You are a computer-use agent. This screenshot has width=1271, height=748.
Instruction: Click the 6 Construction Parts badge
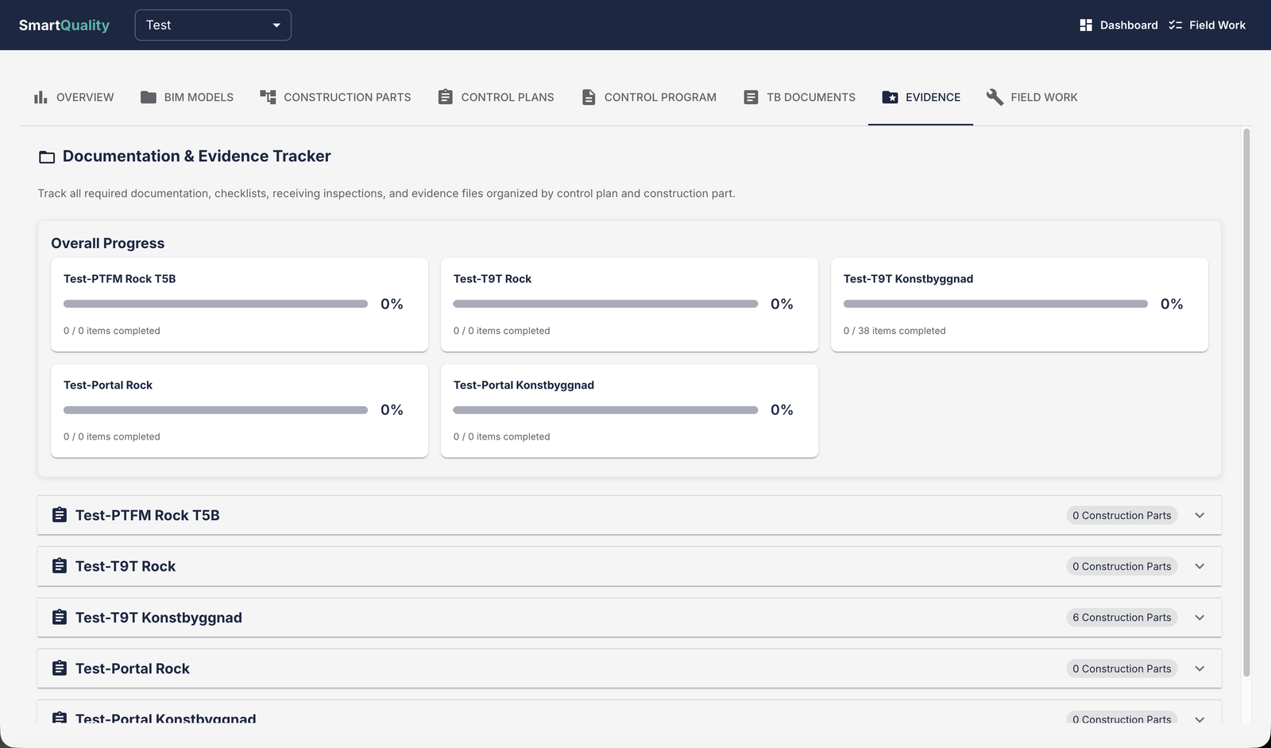tap(1122, 618)
